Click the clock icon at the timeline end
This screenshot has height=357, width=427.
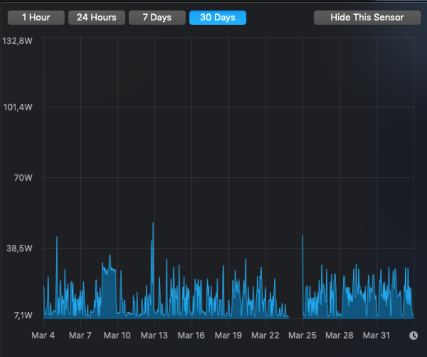pos(413,336)
